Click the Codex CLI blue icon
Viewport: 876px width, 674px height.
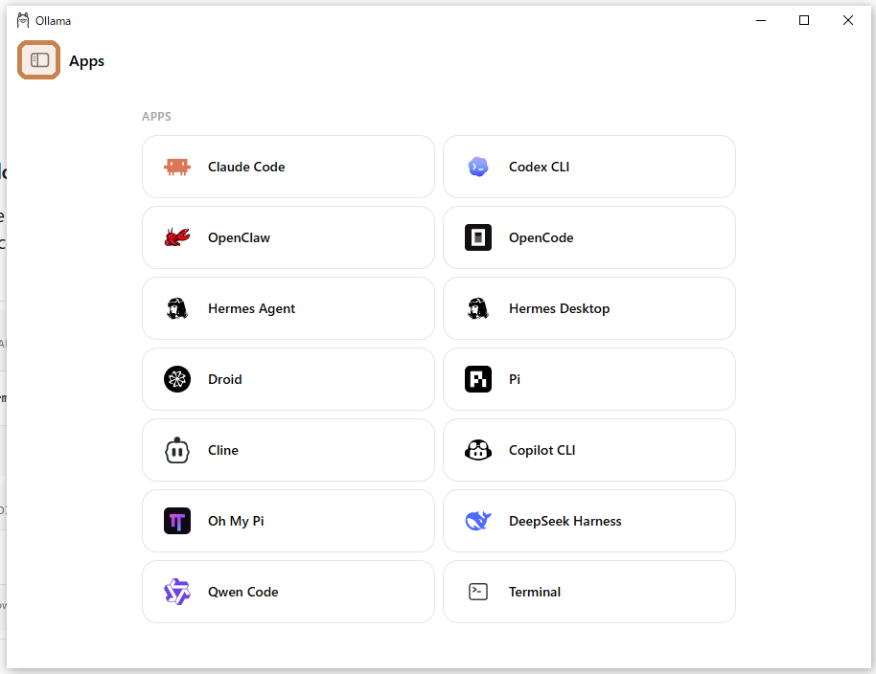[478, 167]
